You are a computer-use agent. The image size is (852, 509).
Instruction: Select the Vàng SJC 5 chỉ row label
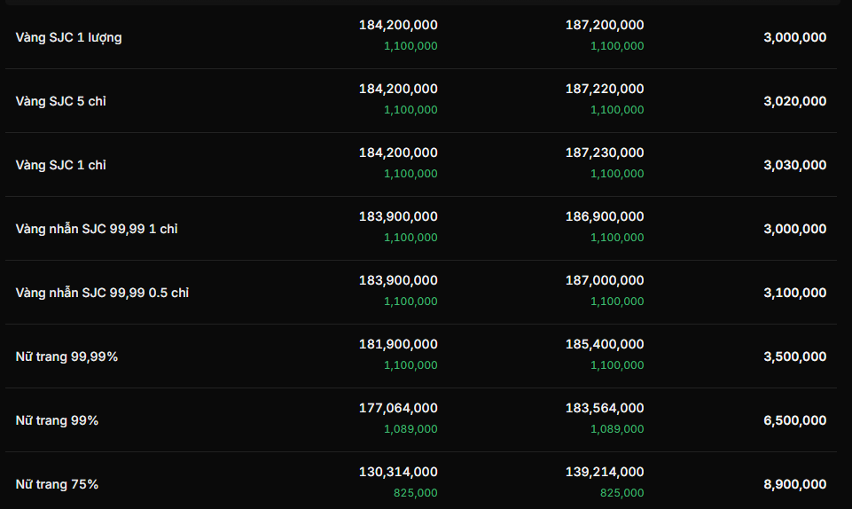point(60,101)
